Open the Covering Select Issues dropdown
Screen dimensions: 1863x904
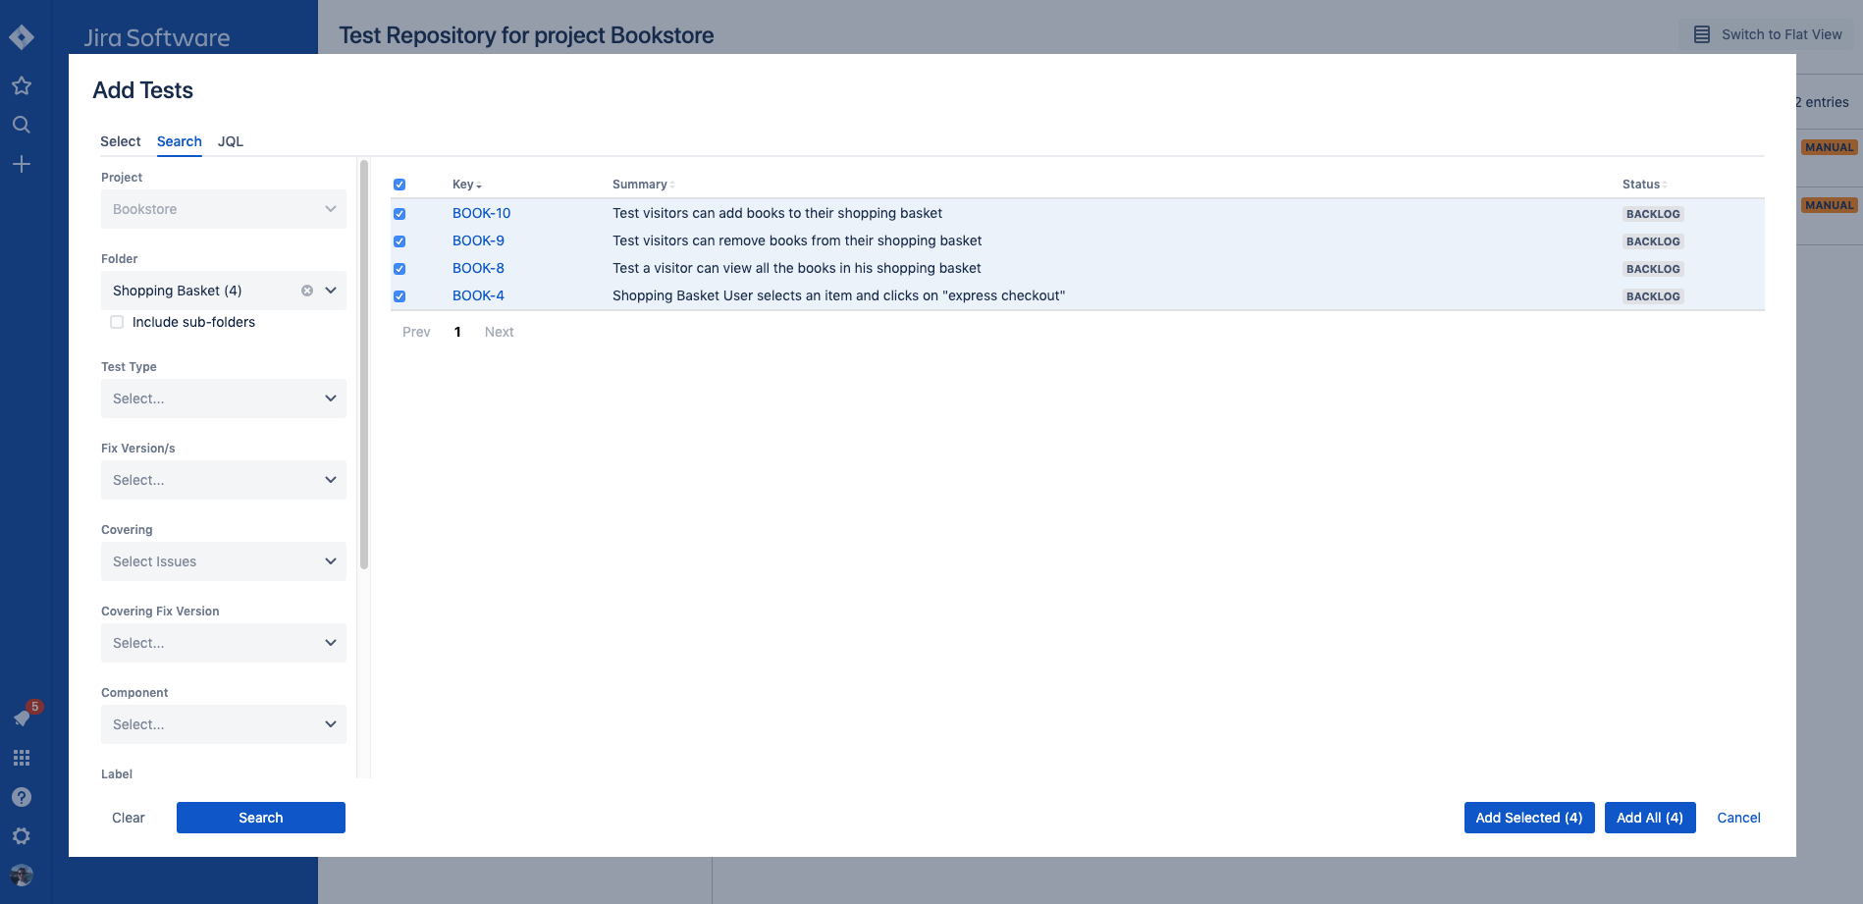[224, 561]
